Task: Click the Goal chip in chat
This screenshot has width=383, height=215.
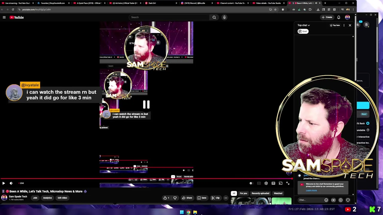Action: [303, 31]
